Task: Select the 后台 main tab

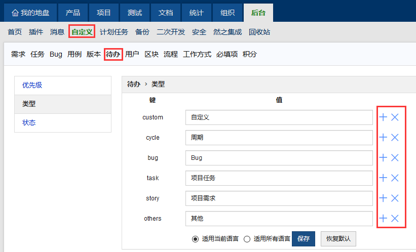Action: (x=258, y=13)
